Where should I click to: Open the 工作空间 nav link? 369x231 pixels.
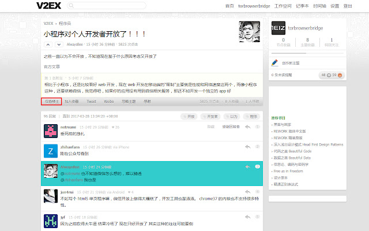pyautogui.click(x=283, y=6)
